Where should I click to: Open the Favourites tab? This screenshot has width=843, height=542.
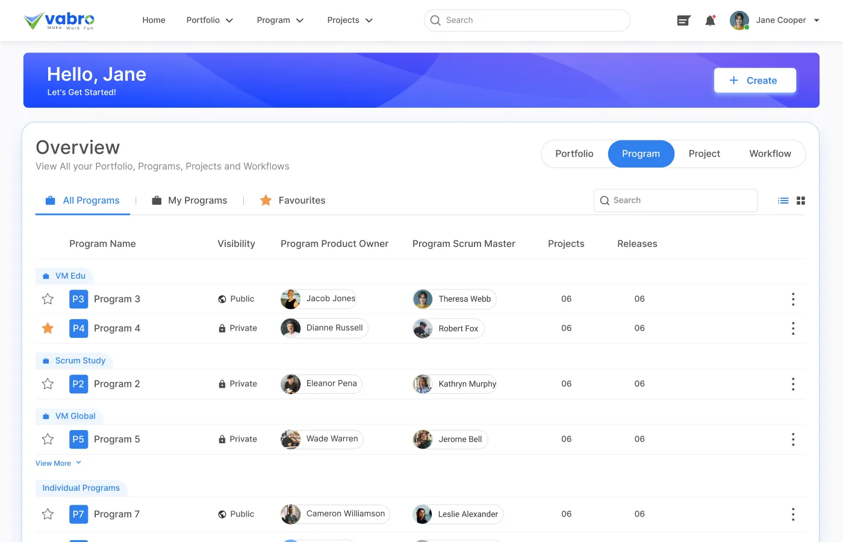point(293,201)
